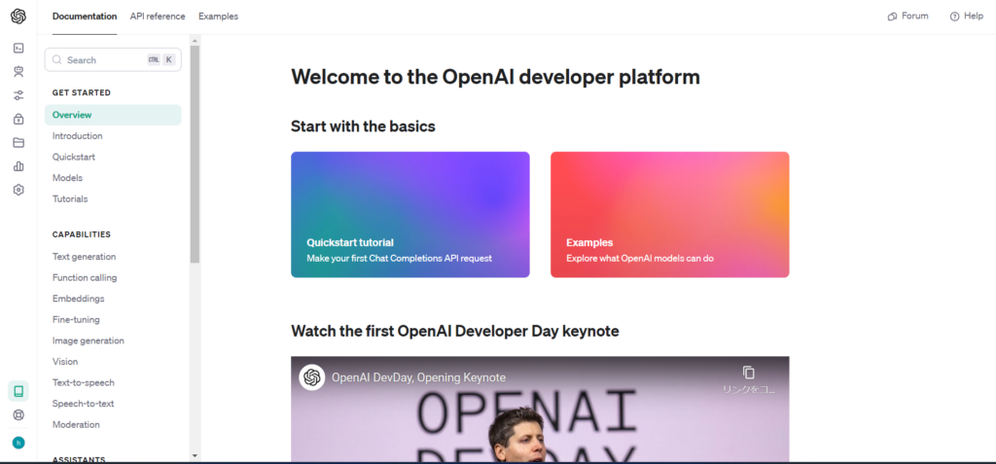Open the Examples gradient card
The height and width of the screenshot is (464, 996).
(x=669, y=214)
